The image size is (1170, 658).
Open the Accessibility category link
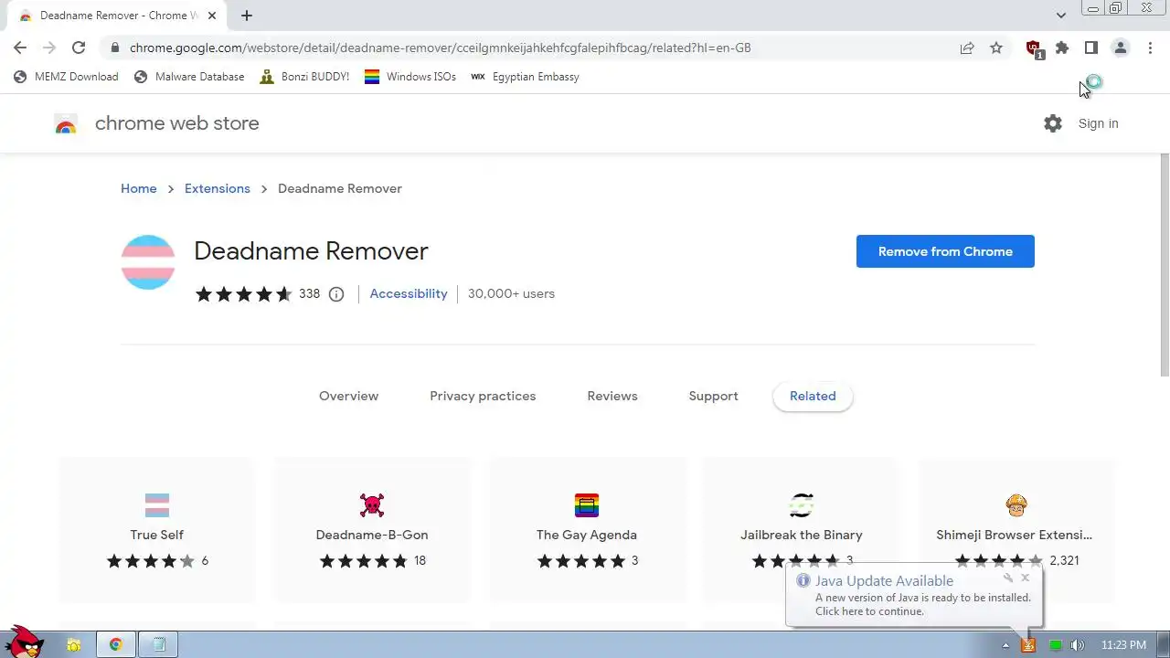409,293
